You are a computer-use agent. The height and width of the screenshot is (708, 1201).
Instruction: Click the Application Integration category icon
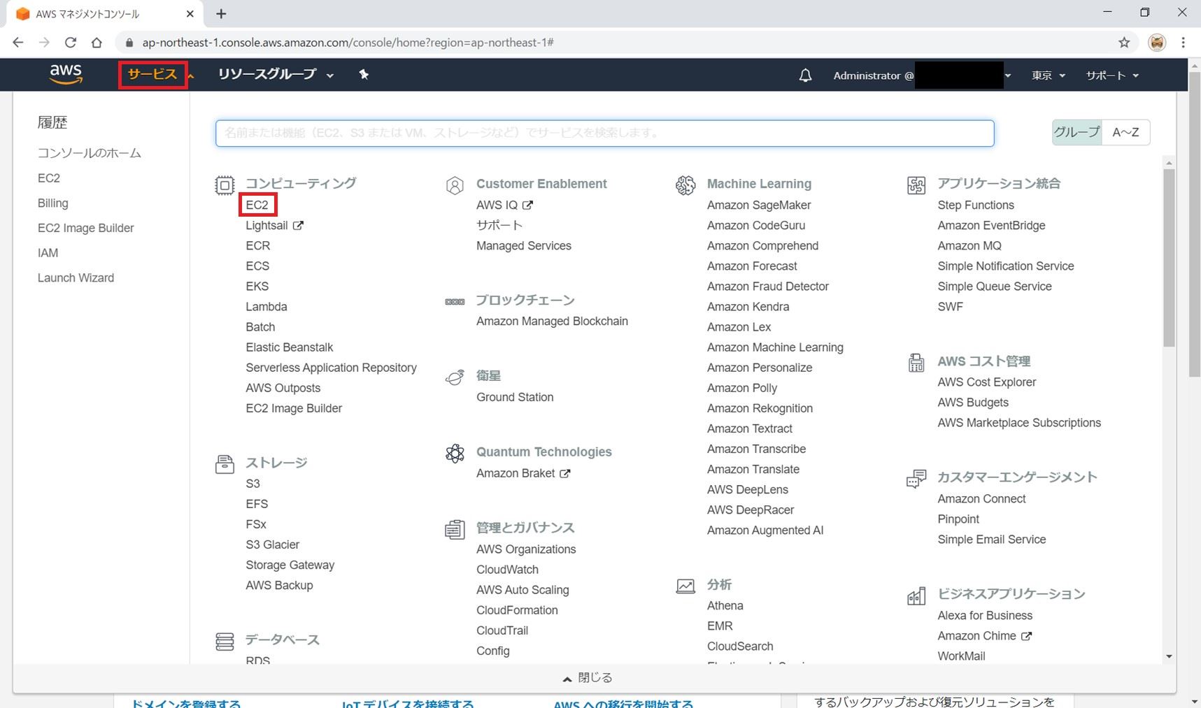916,185
